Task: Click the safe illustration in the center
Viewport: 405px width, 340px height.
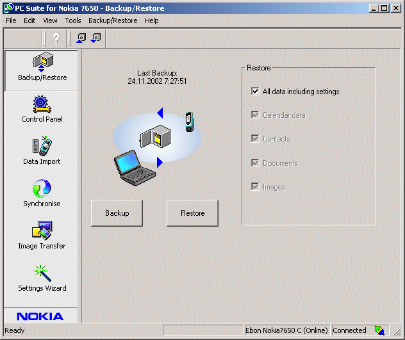Action: coord(155,136)
